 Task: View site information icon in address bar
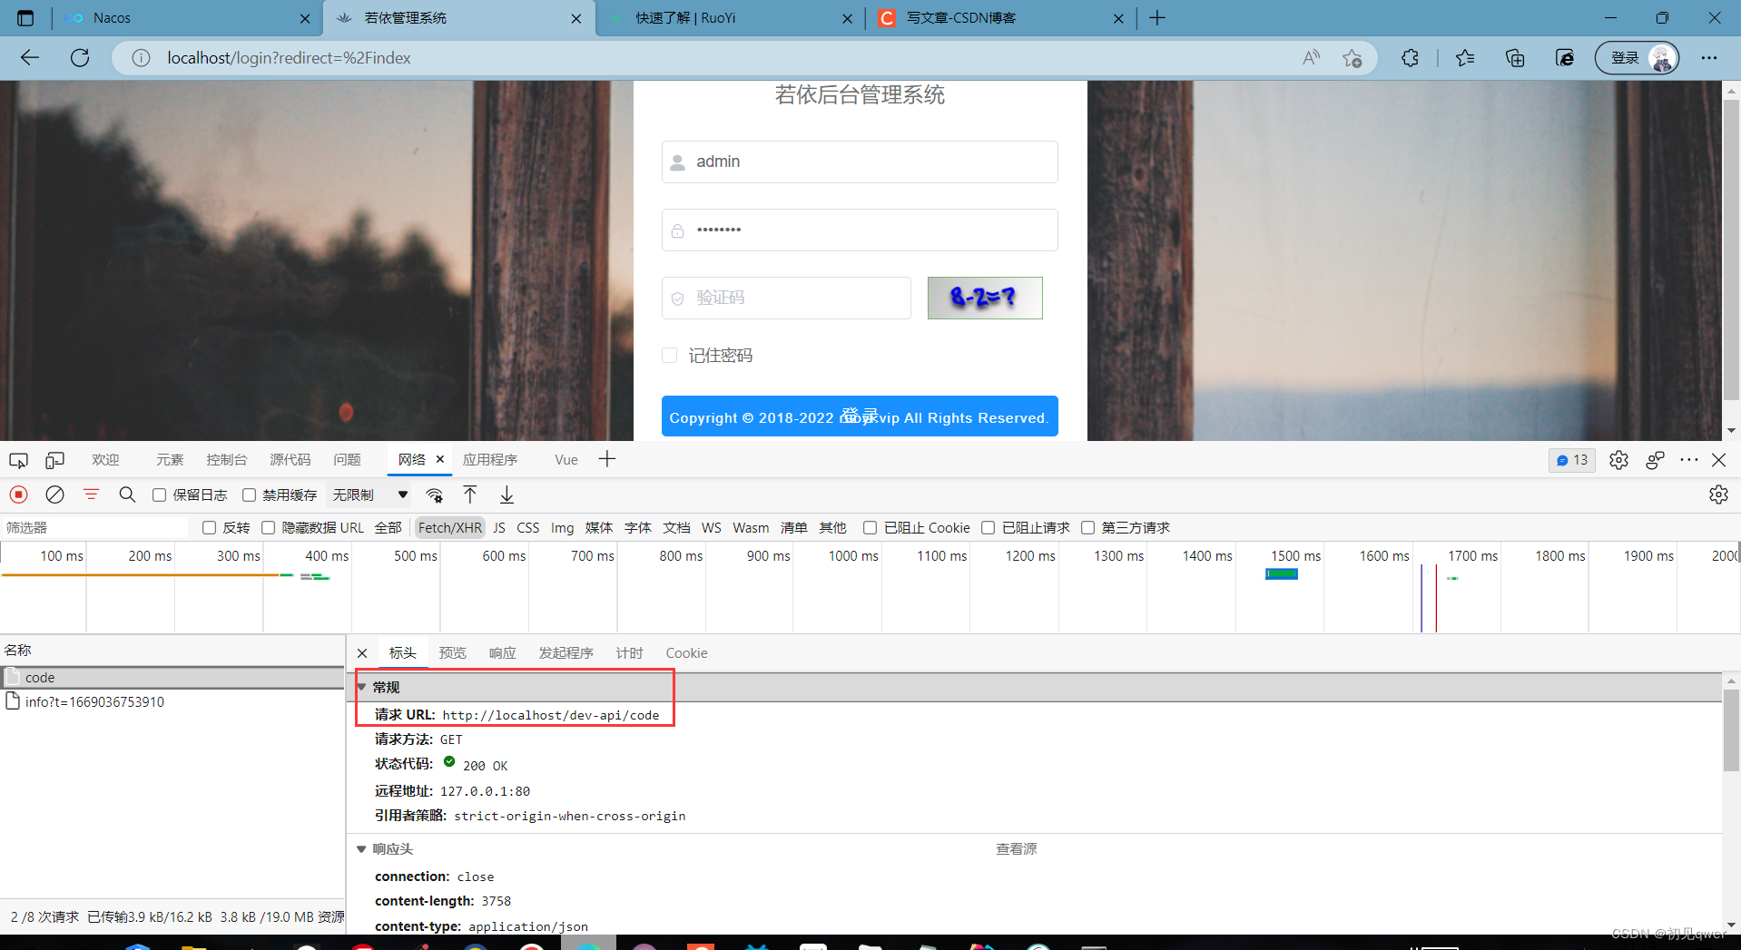pyautogui.click(x=141, y=58)
